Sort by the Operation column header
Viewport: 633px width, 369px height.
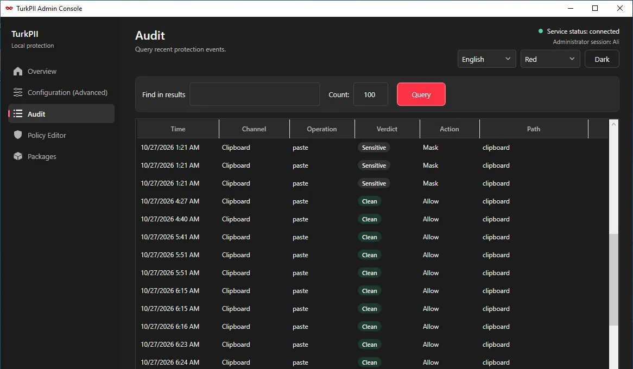click(x=322, y=129)
